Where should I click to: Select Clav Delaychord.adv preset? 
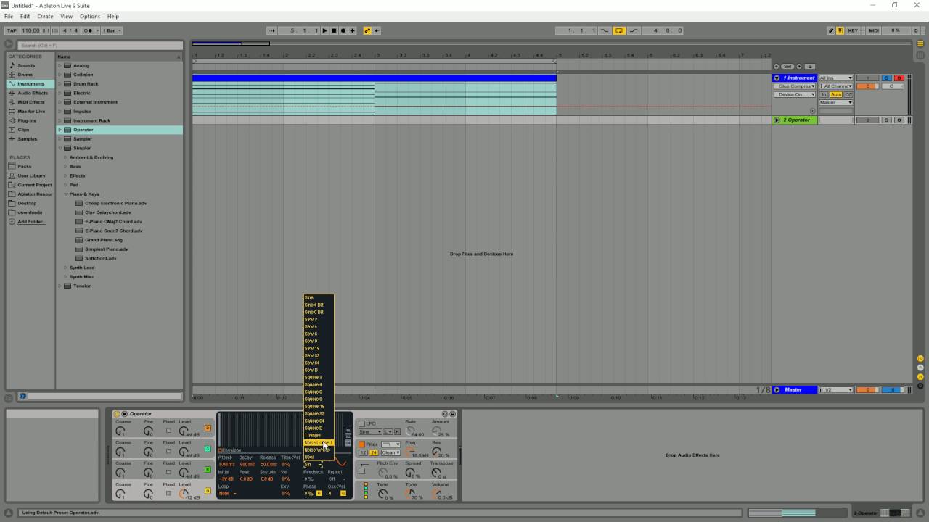coord(107,212)
